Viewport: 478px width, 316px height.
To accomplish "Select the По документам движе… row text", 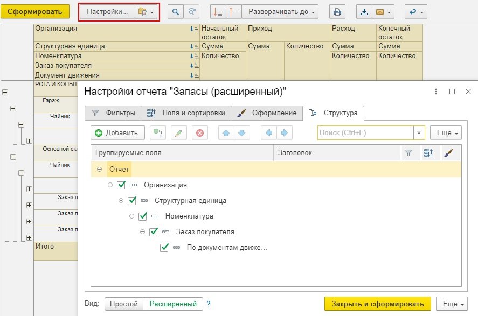I will (227, 248).
